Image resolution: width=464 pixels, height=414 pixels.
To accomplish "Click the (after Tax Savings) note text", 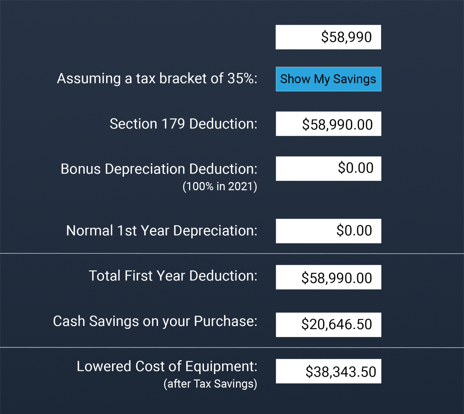I will pyautogui.click(x=210, y=384).
